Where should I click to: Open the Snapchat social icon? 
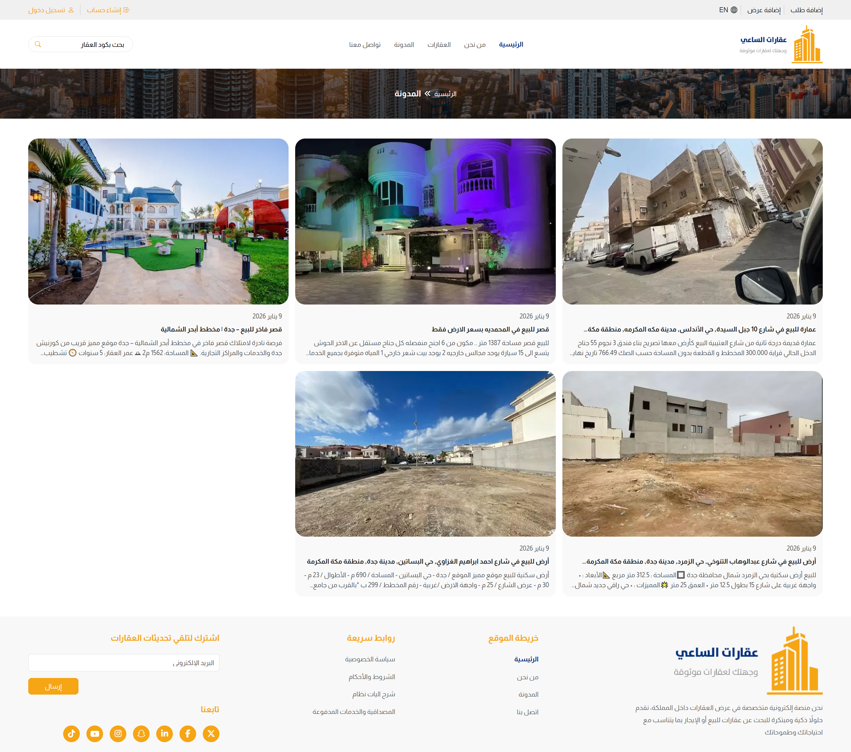coord(141,733)
